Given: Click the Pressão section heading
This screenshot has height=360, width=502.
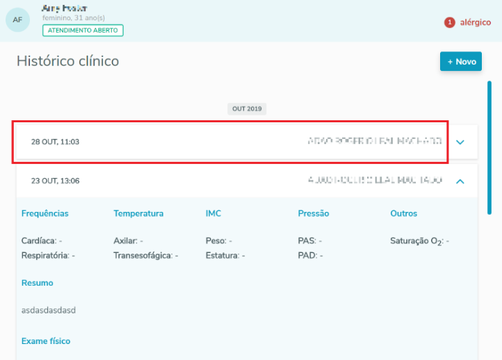Looking at the screenshot, I should (314, 213).
